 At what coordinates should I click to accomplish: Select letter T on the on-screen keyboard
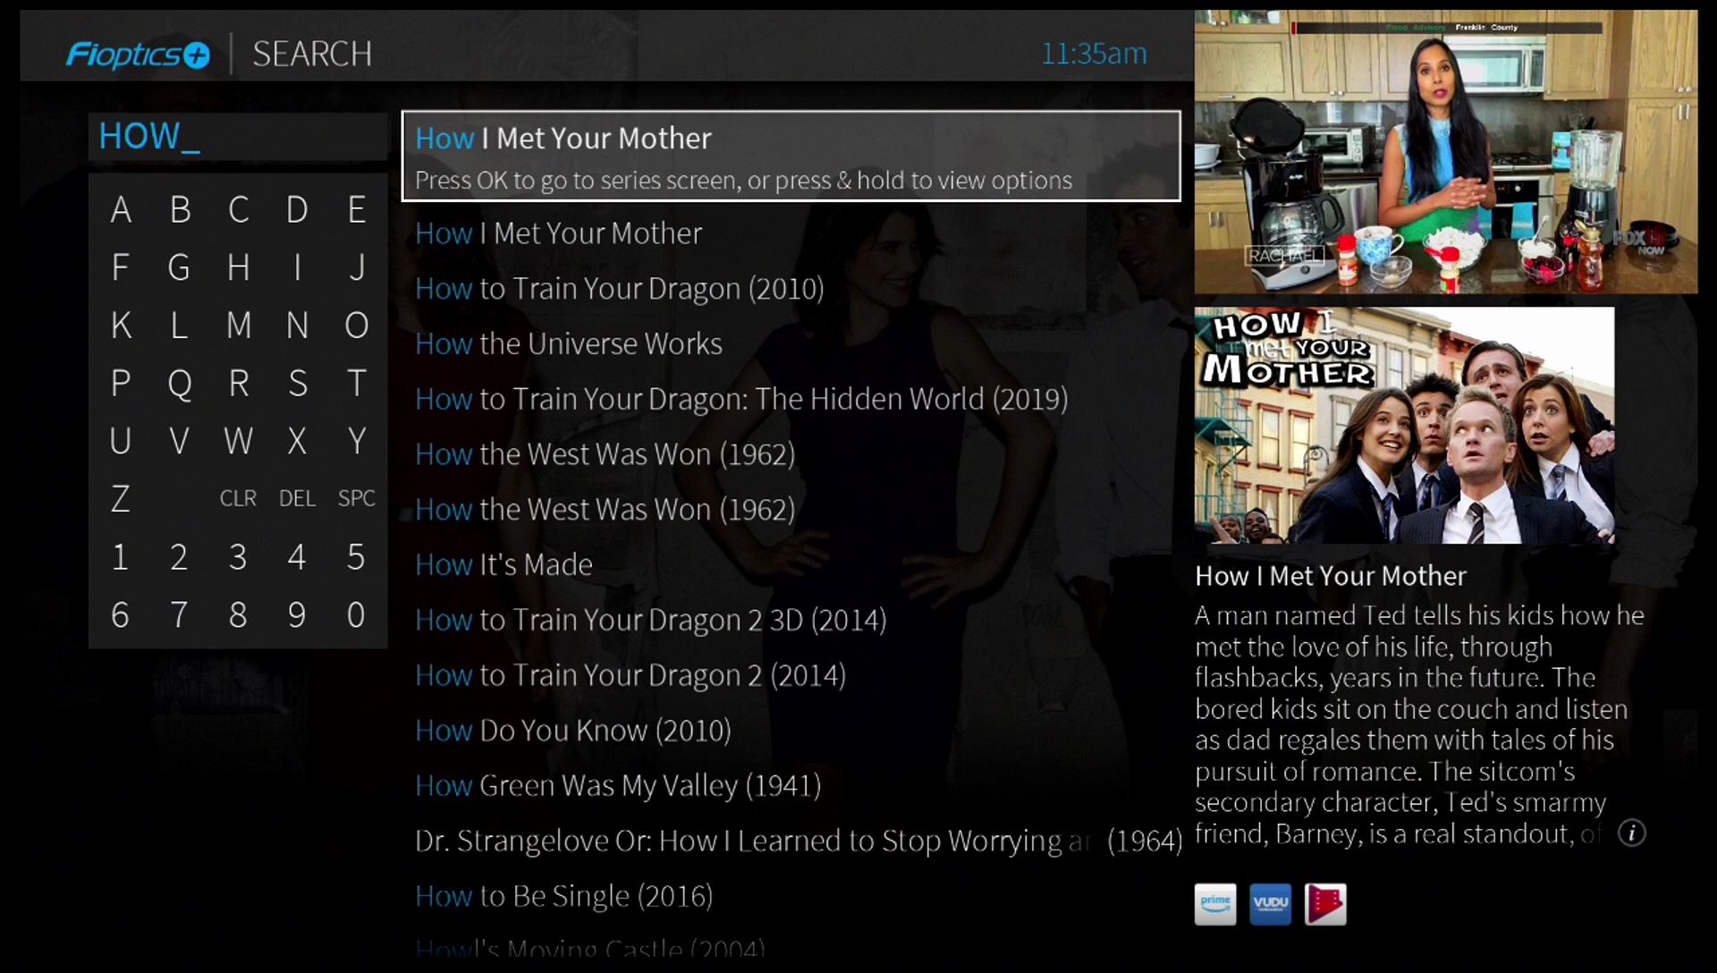pos(356,384)
